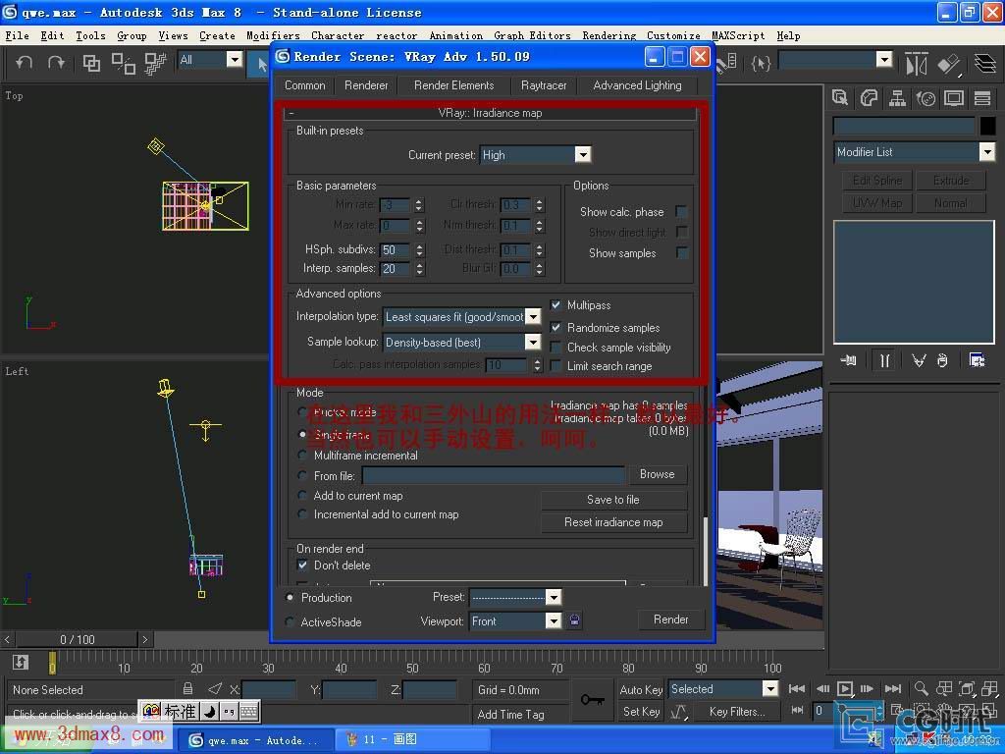The width and height of the screenshot is (1005, 754).
Task: Click the Redo arrow in main toolbar
Action: (x=56, y=63)
